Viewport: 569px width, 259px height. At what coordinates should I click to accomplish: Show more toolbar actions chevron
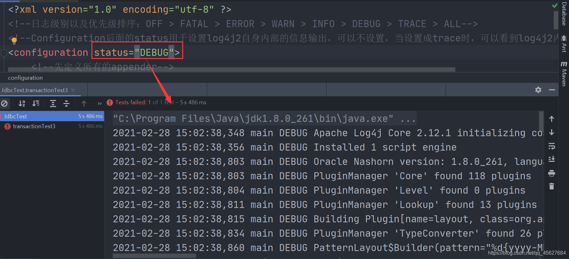coord(100,103)
